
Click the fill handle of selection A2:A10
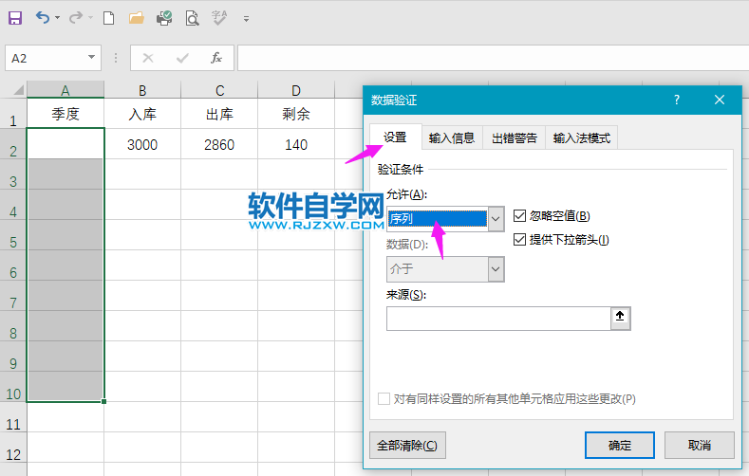[103, 402]
